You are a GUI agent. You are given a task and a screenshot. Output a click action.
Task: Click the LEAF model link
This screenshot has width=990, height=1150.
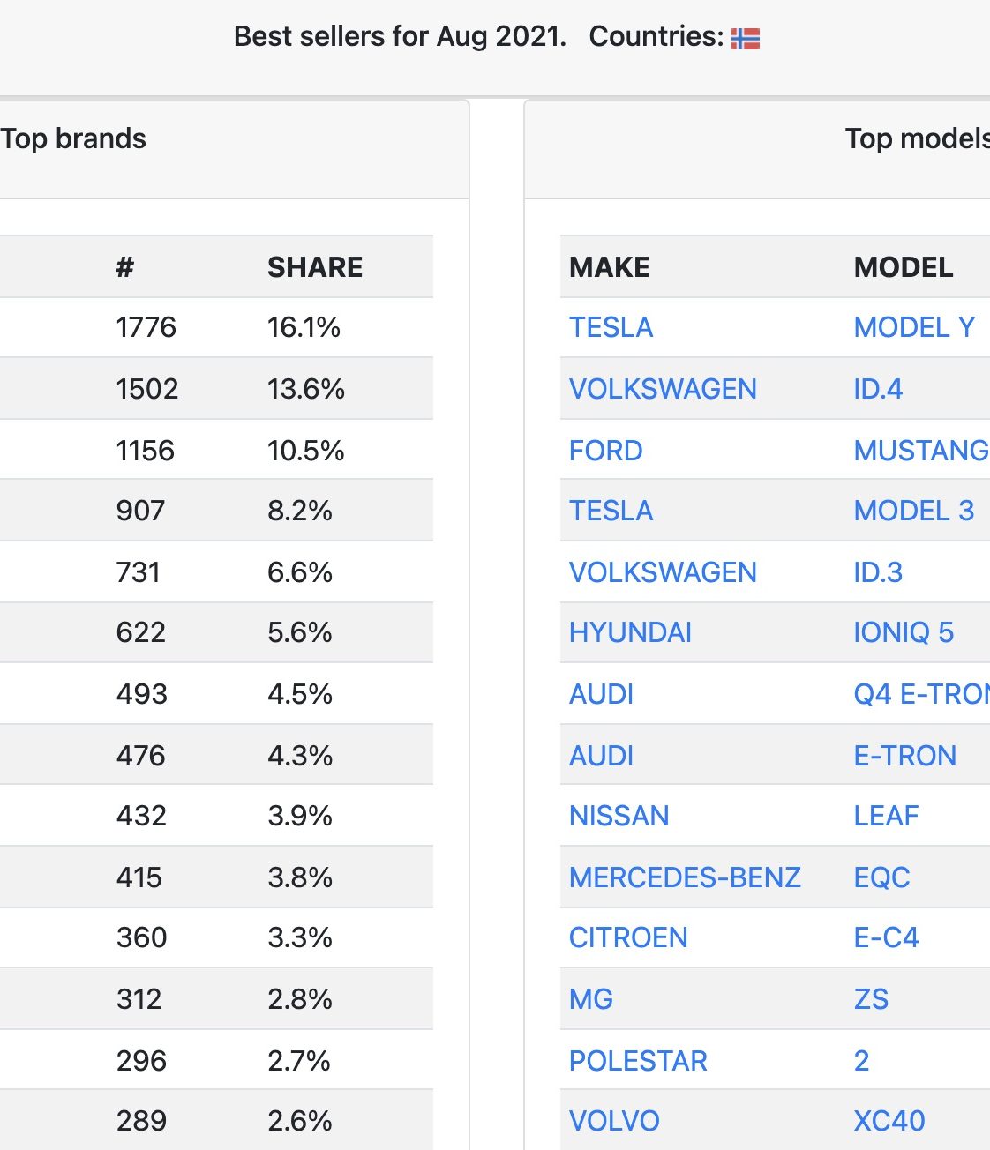click(886, 816)
